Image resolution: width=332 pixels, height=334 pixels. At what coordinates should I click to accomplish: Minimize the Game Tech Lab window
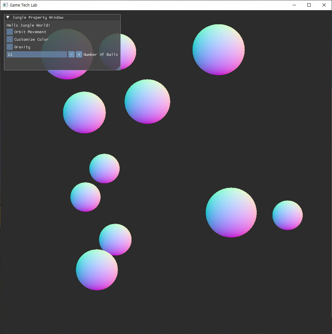(x=294, y=5)
